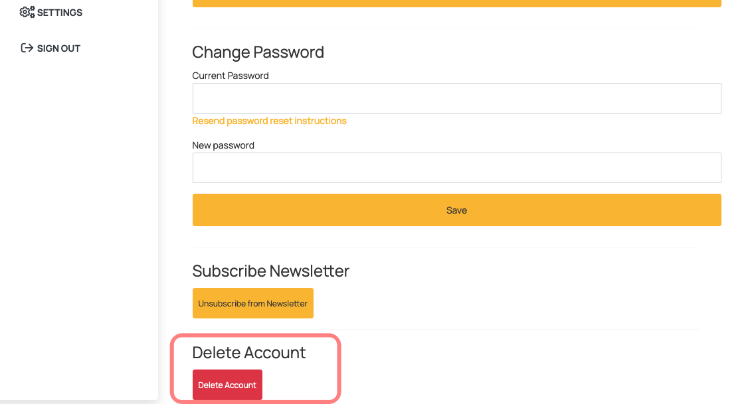Click the divider above Change Password
Viewport: 756px width, 404px height.
point(446,29)
